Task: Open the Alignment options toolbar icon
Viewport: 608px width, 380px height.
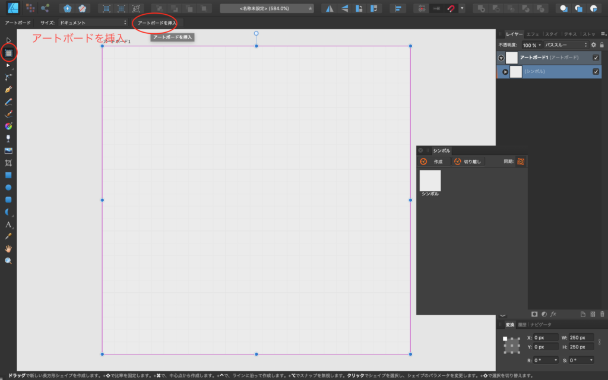Action: coord(397,8)
